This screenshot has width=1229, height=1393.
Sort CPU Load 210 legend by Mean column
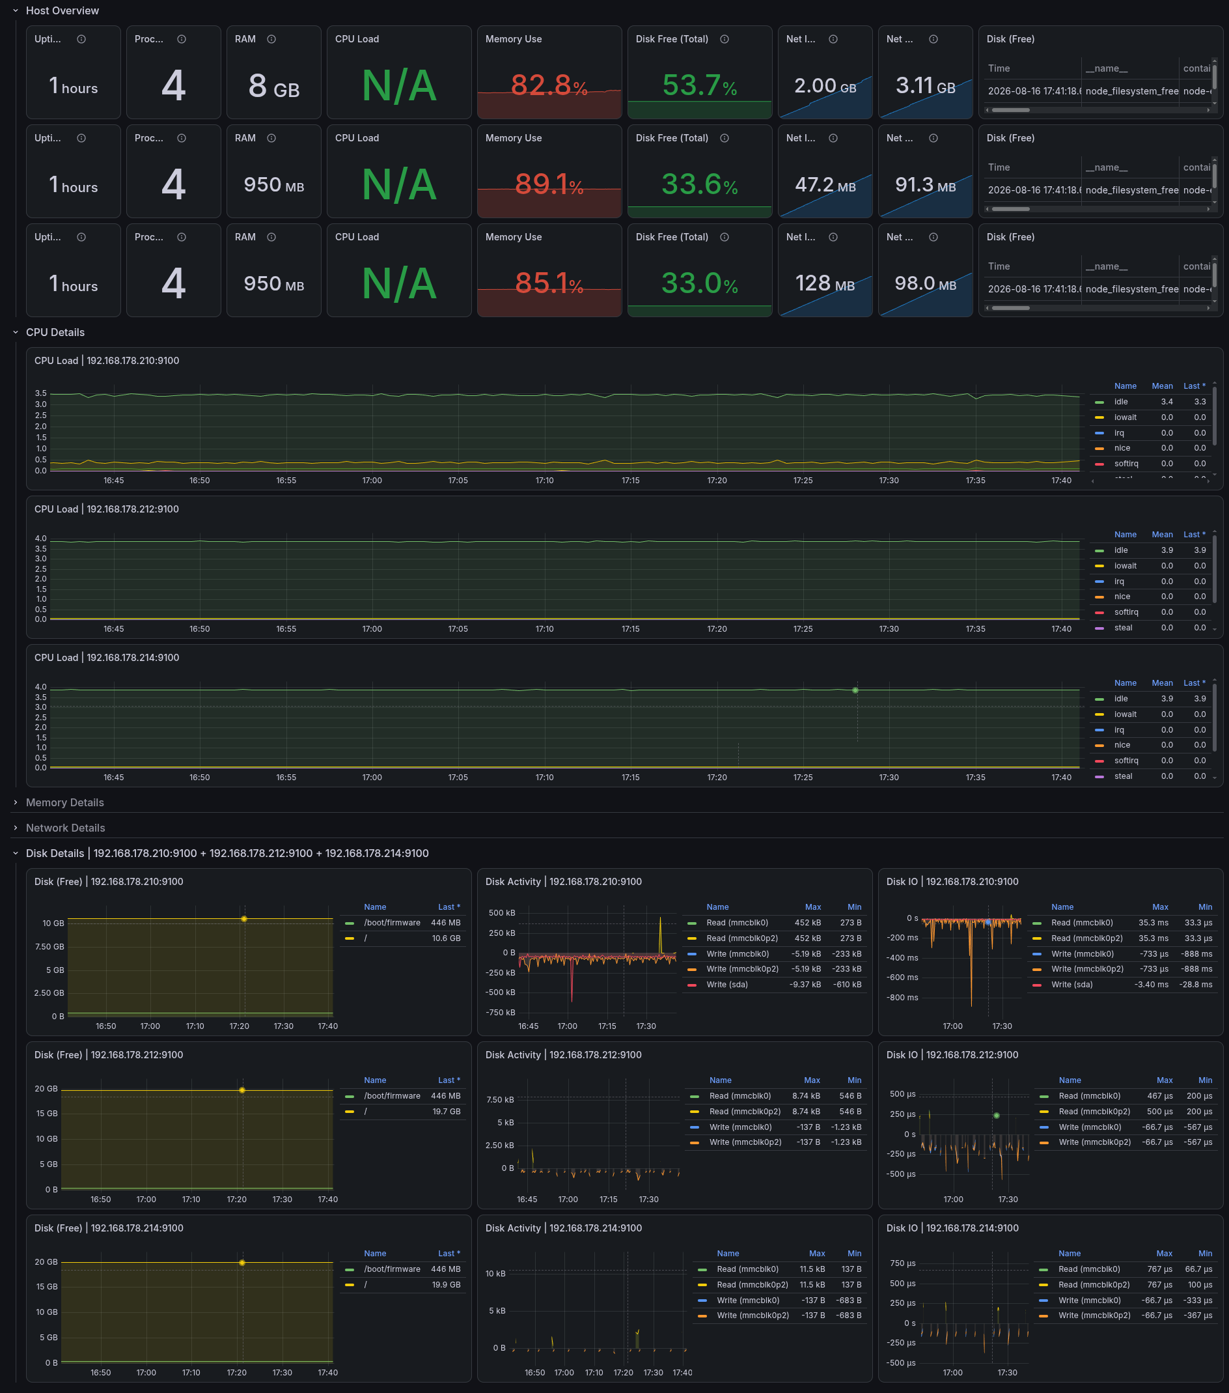click(x=1162, y=386)
